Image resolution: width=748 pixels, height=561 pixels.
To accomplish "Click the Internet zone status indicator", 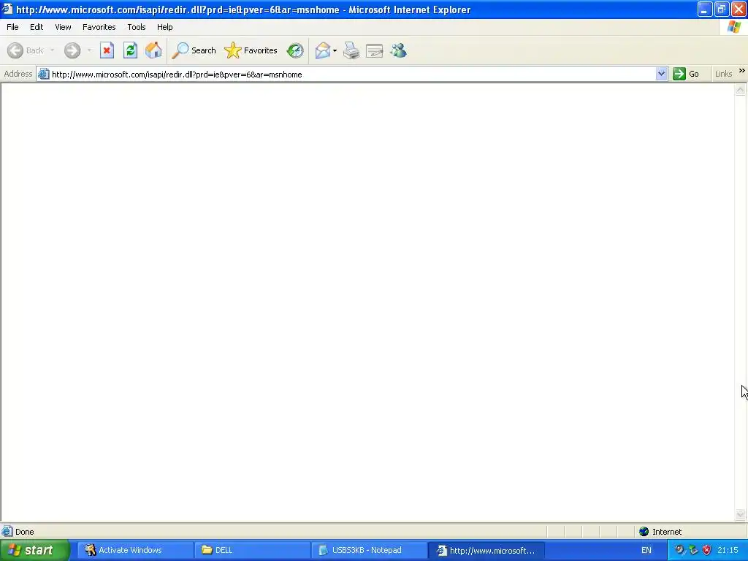I will pos(660,532).
